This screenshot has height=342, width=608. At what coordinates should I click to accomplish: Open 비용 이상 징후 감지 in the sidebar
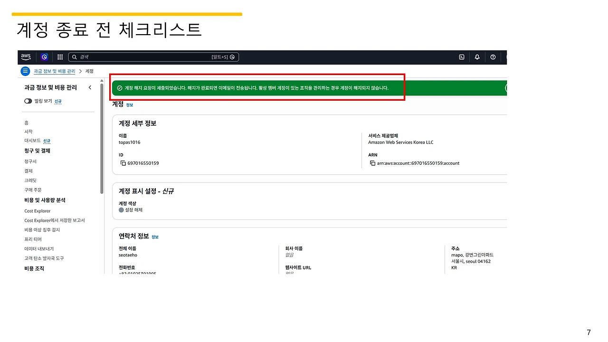click(x=42, y=230)
